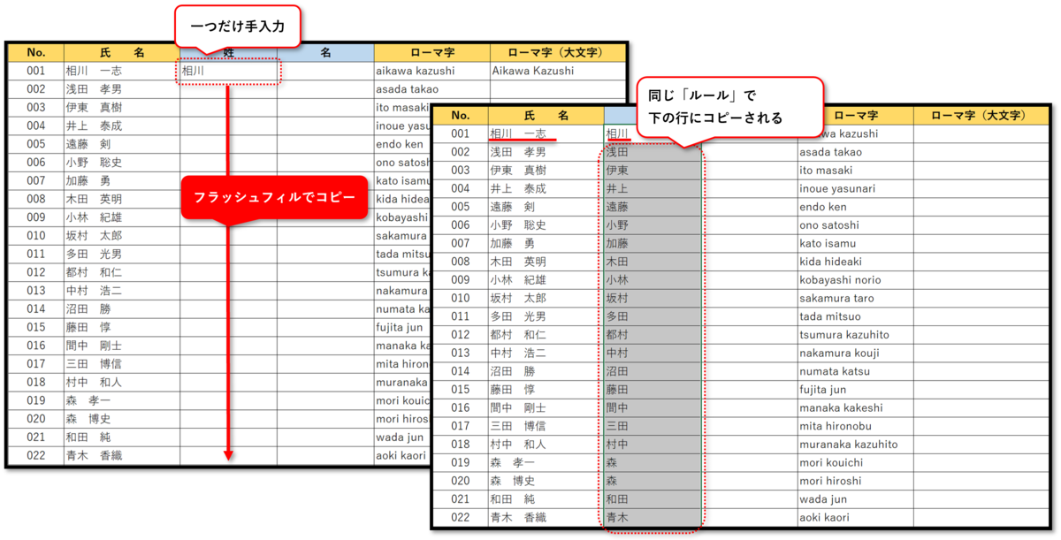Click the 姓 column header in left table
Viewport: 1061px width, 540px height.
coord(228,52)
